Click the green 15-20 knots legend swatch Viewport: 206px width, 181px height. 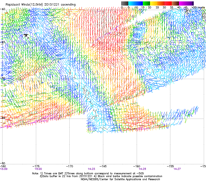[146, 3]
